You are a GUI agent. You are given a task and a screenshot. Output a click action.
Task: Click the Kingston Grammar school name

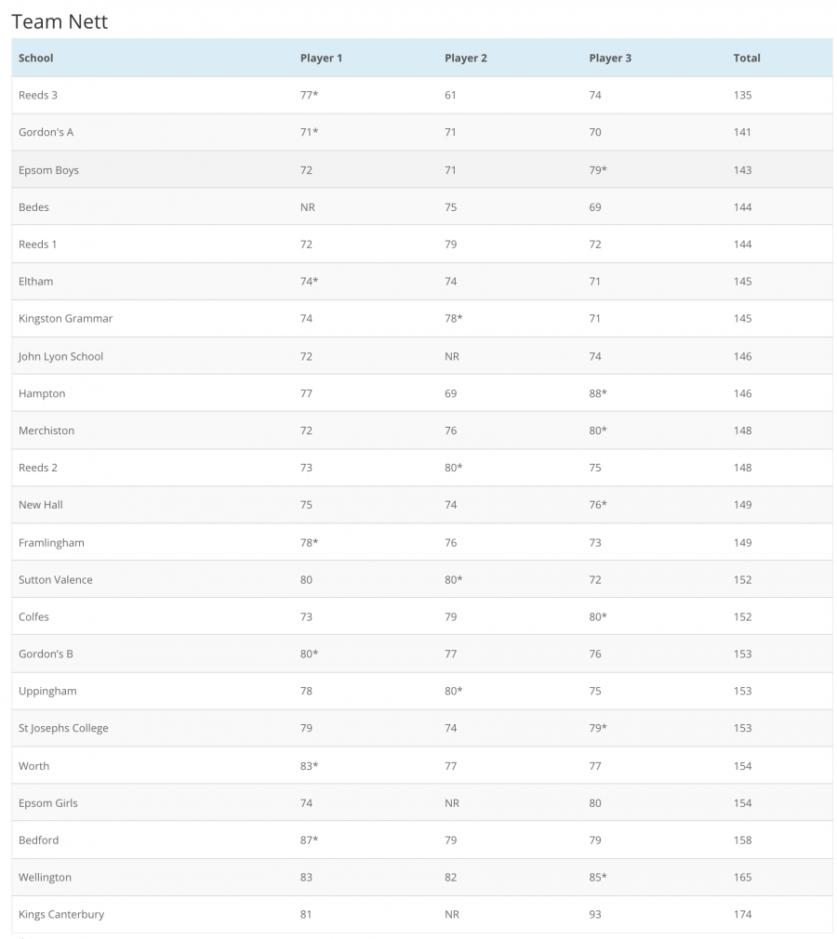[x=65, y=318]
